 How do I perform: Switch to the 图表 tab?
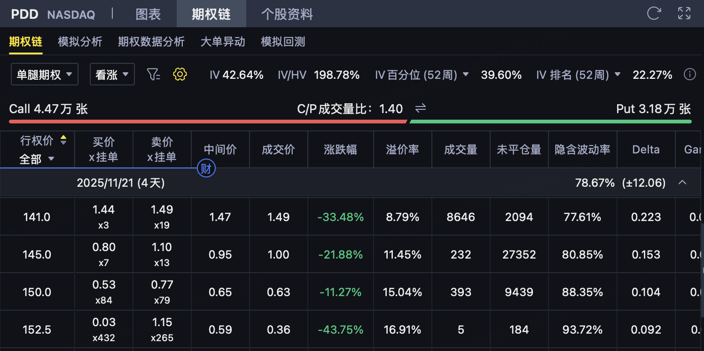(x=148, y=14)
